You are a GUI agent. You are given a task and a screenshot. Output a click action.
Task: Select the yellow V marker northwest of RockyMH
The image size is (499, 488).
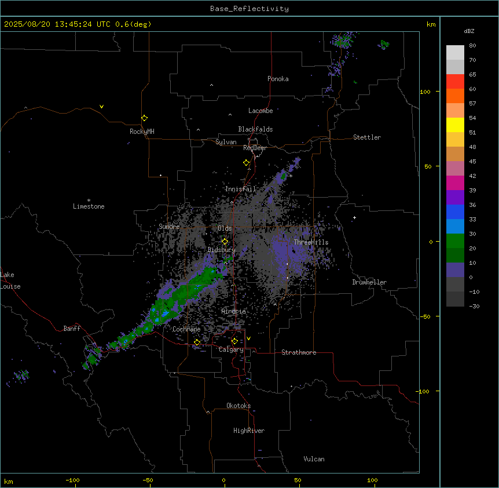[x=101, y=107]
